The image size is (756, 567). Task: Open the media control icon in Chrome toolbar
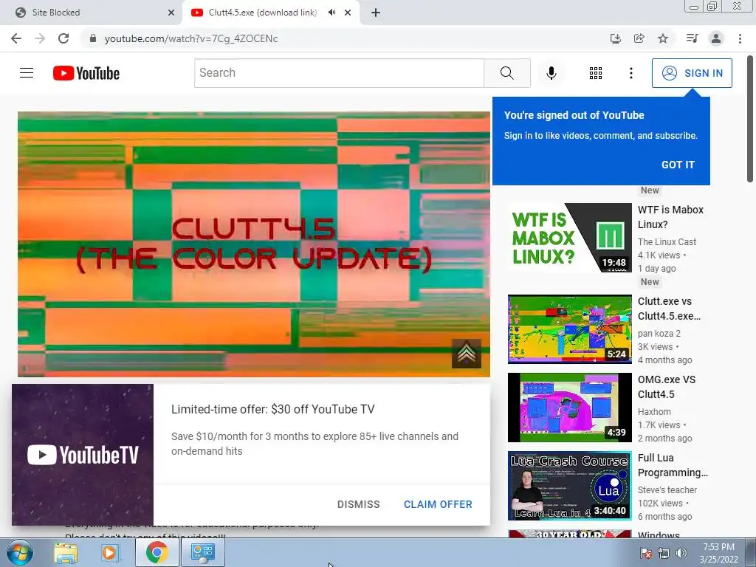[692, 38]
